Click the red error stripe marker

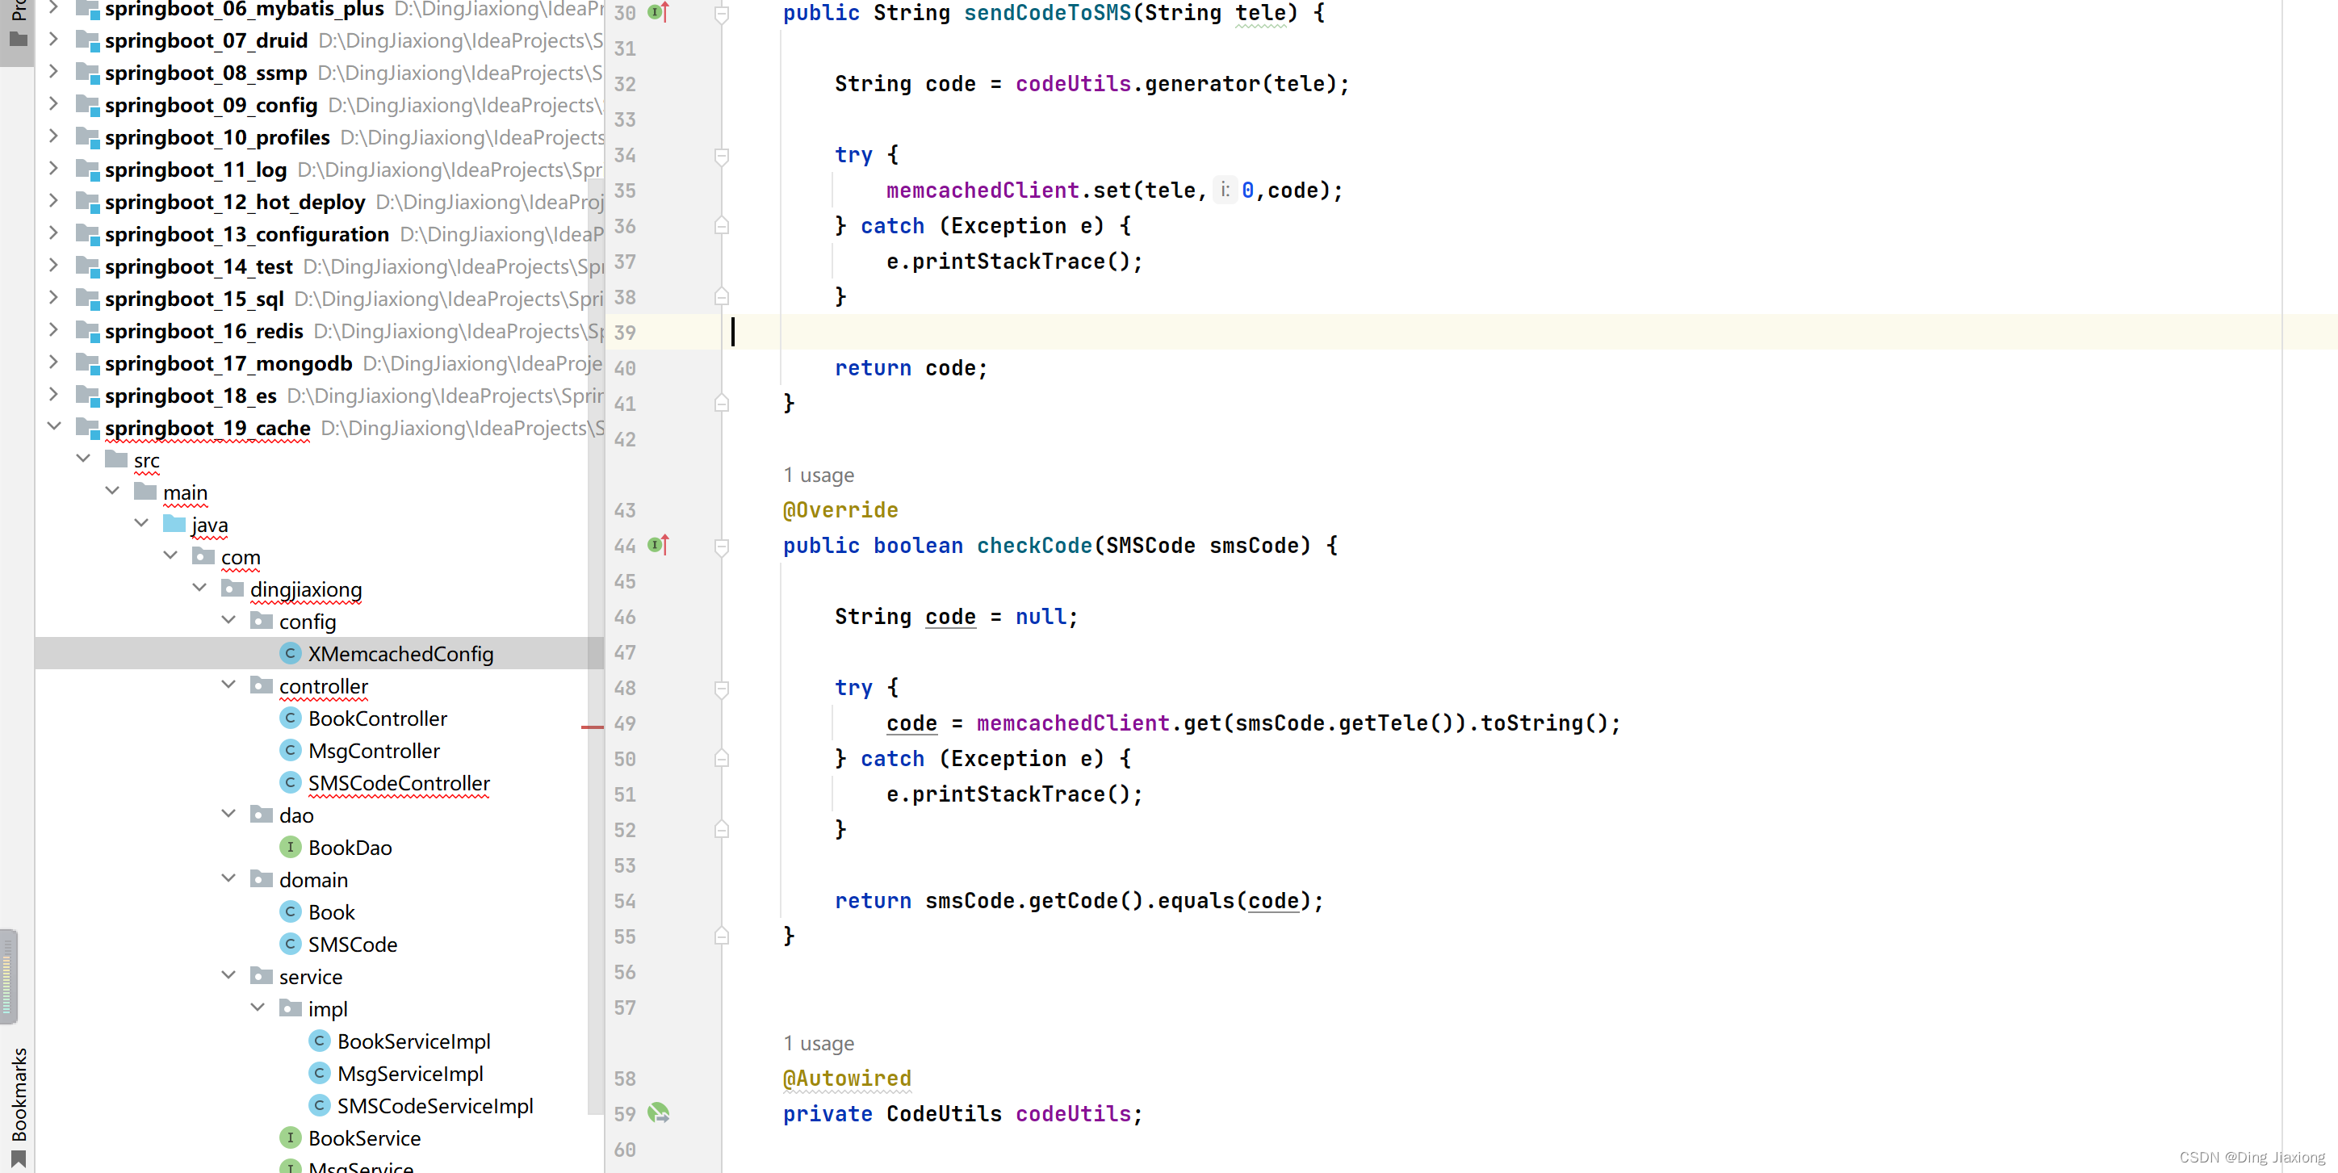tap(592, 727)
